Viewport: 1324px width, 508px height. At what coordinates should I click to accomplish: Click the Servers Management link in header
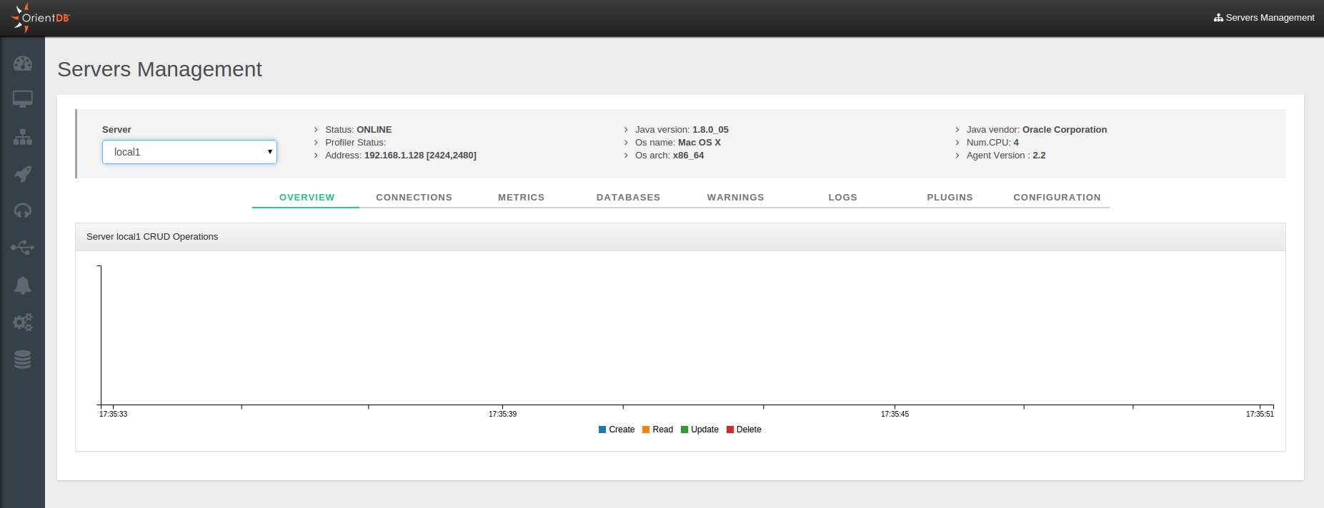pos(1264,18)
